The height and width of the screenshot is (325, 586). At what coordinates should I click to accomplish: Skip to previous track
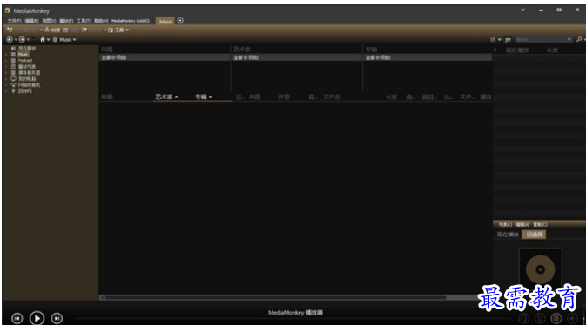17,318
